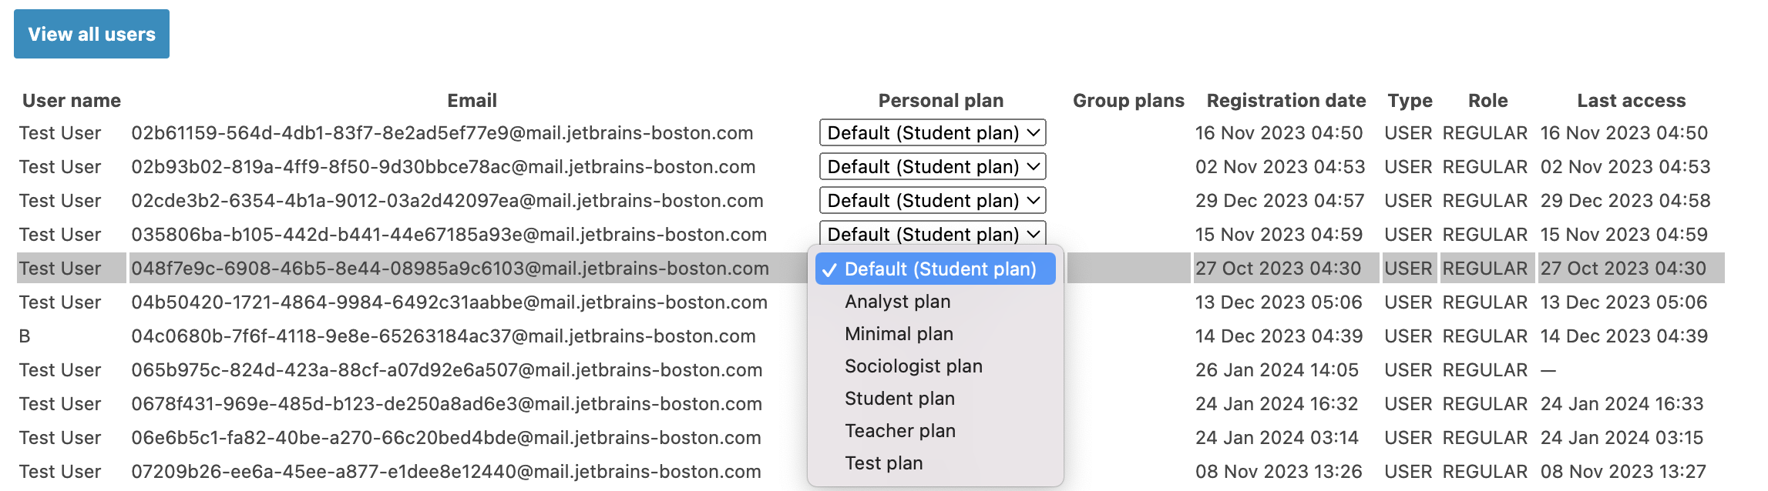Screen dimensions: 1768x491
Task: Pick Sociologist plan from dropdown
Action: (913, 366)
